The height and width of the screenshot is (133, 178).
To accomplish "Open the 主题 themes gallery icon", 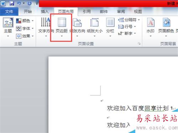I will 8,22.
